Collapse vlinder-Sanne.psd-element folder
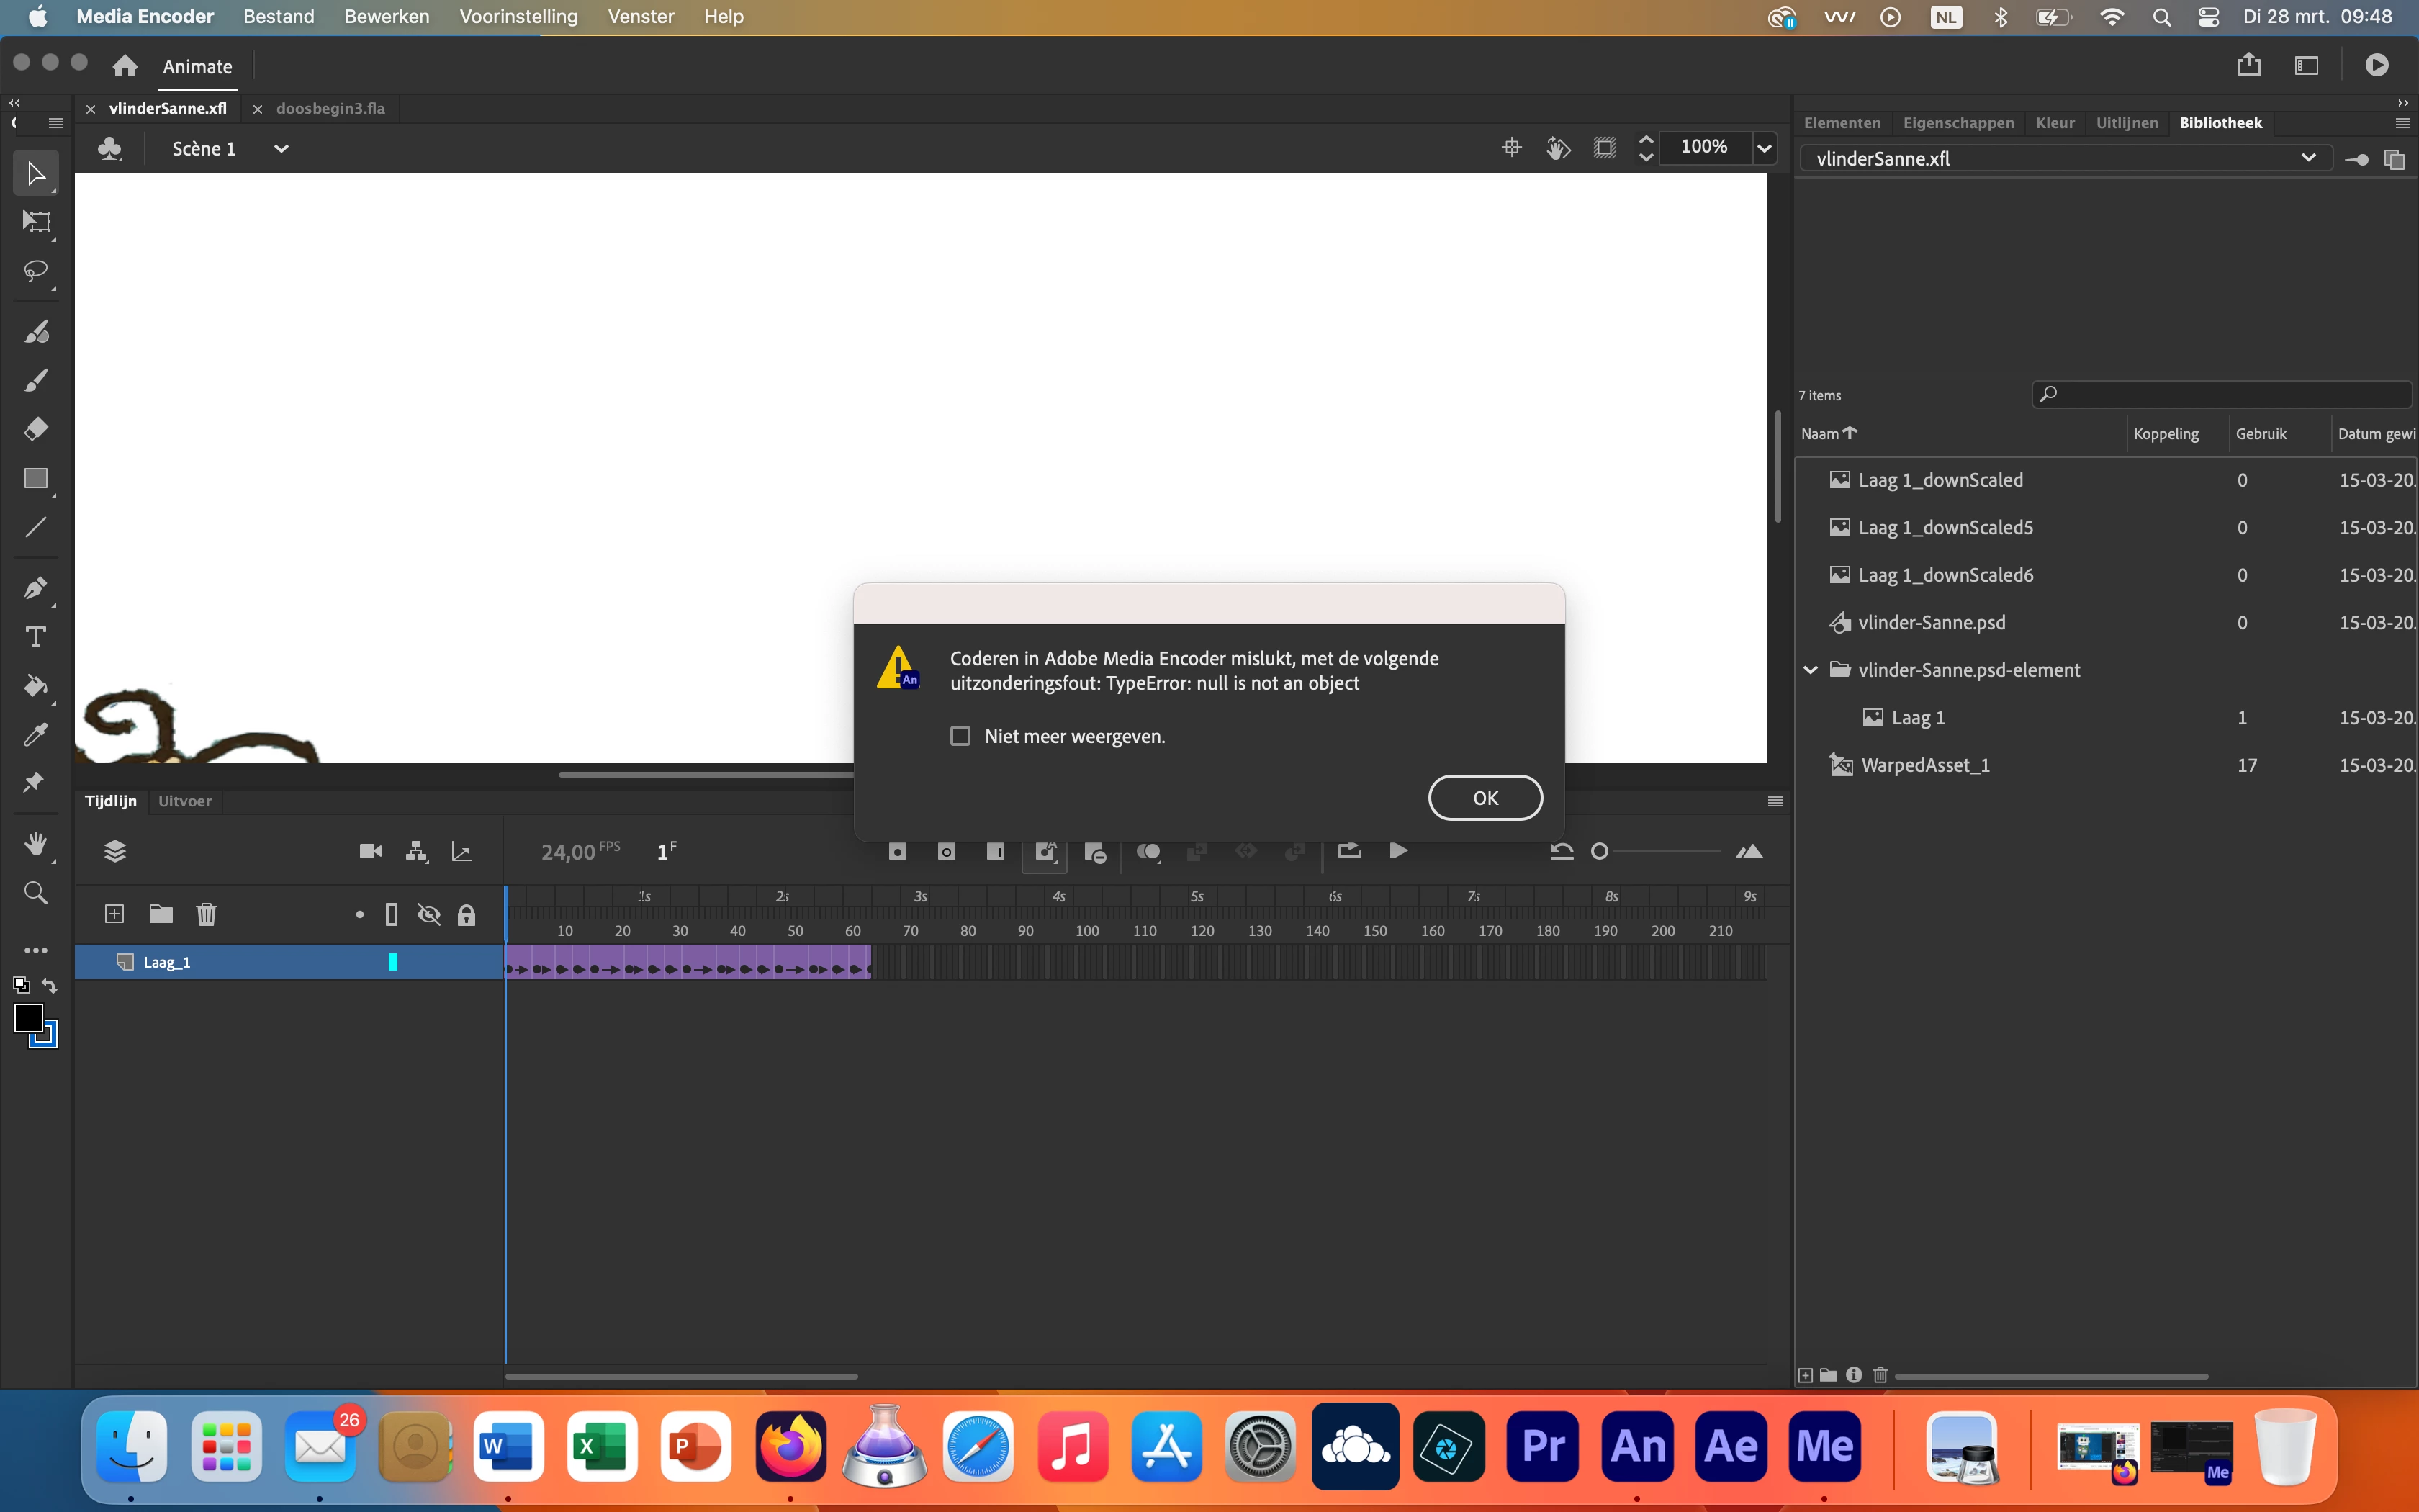 [1810, 670]
